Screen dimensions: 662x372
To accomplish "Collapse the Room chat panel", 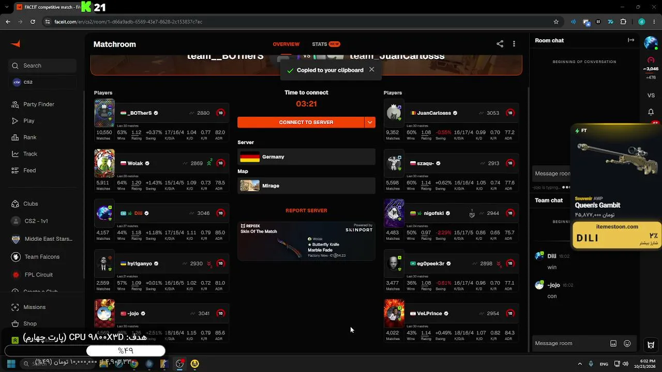I will [x=631, y=40].
